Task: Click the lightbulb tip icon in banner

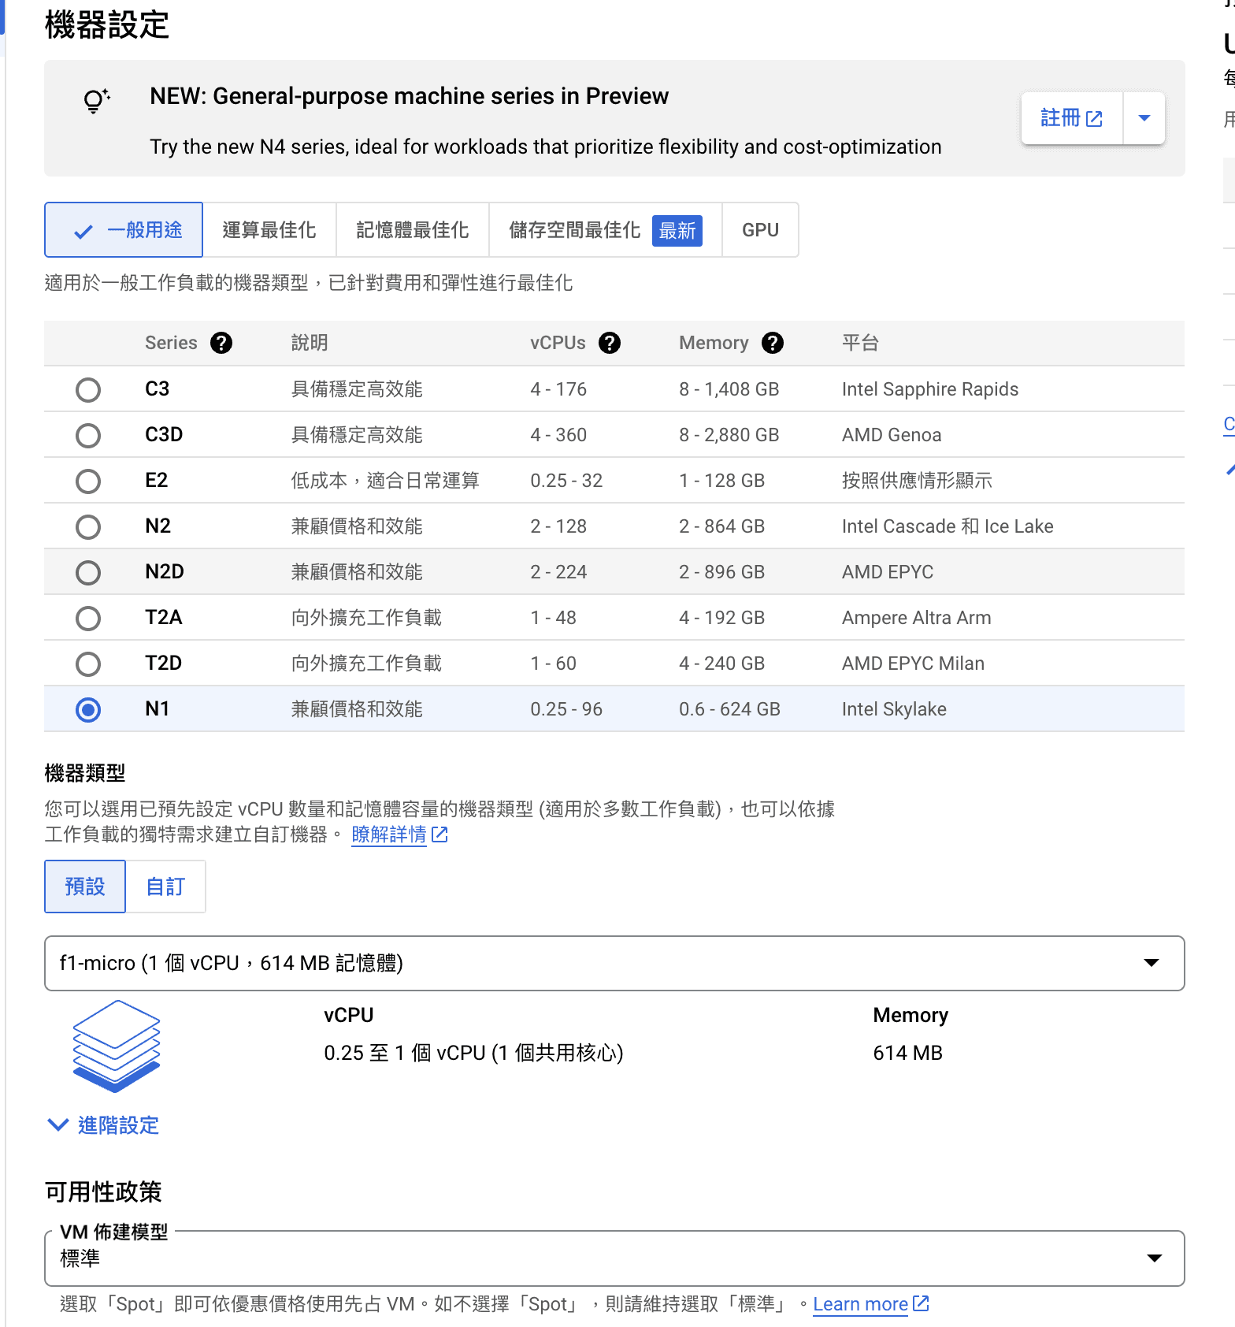Action: click(x=96, y=101)
